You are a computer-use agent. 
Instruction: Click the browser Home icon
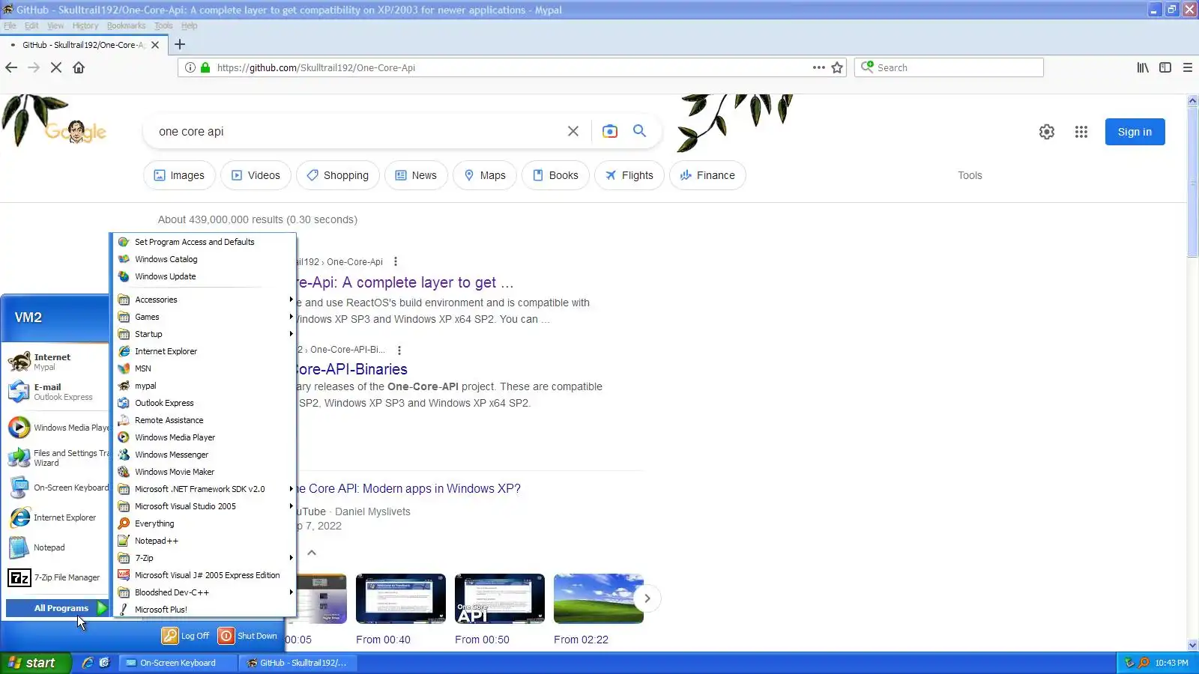(x=79, y=67)
